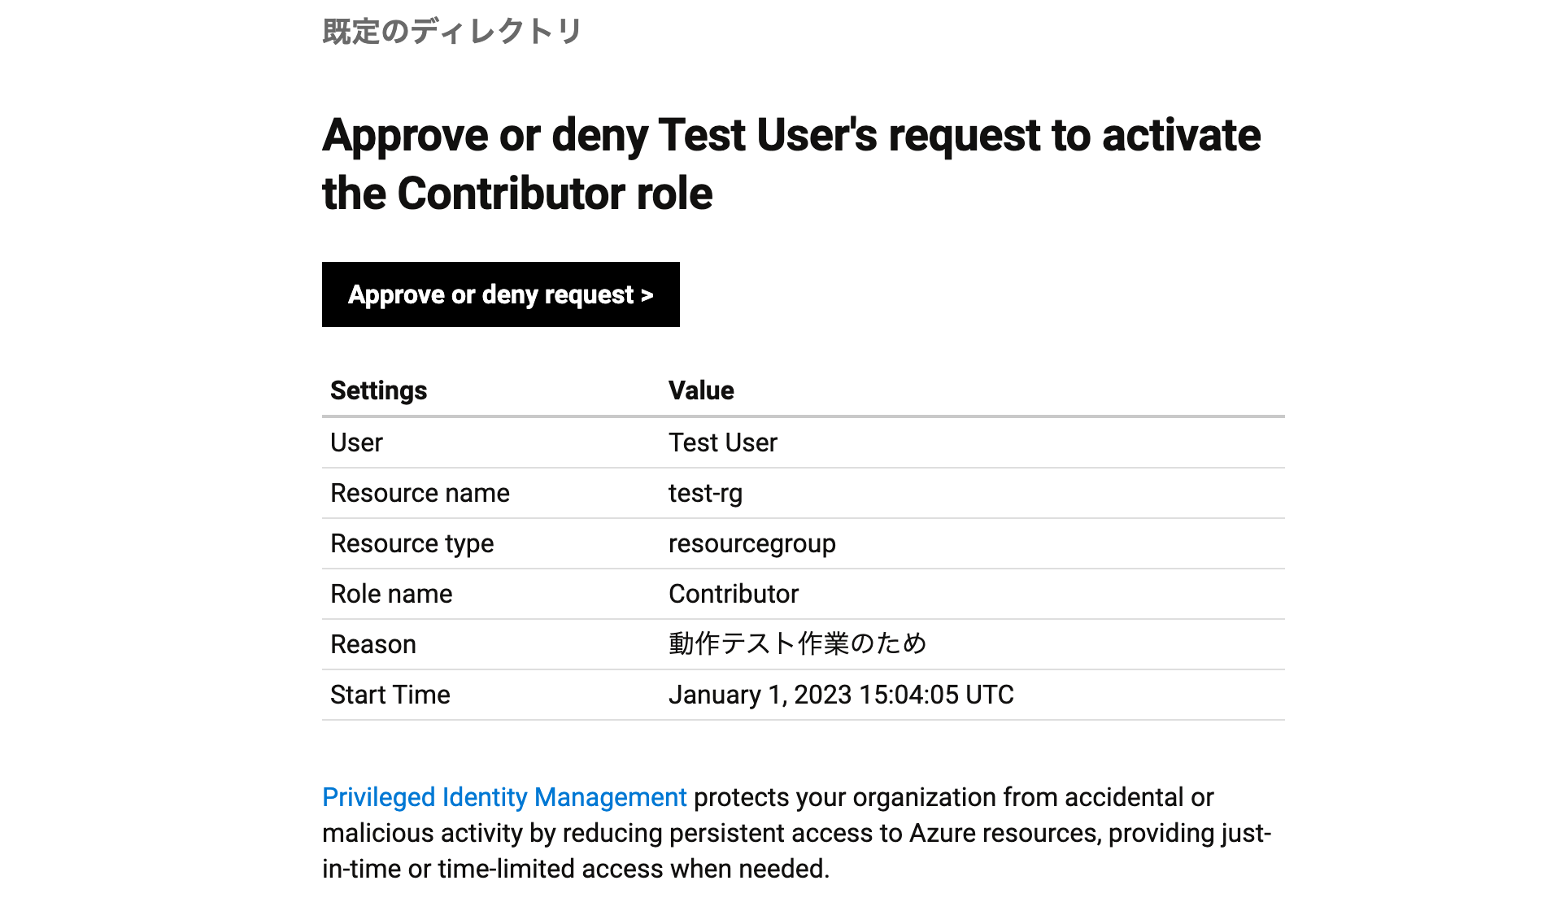1542x898 pixels.
Task: Select the User row label
Action: 355,442
